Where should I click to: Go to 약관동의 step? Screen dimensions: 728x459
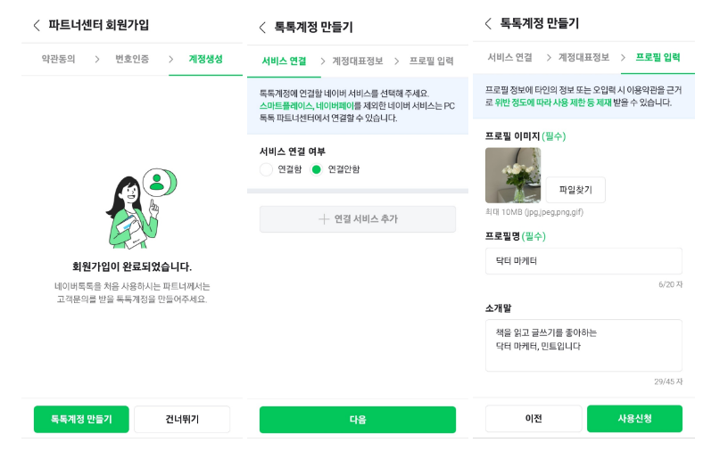point(58,59)
